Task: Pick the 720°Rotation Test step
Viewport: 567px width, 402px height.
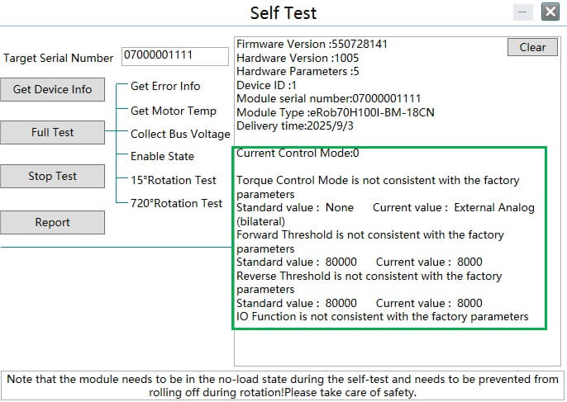Action: point(176,203)
